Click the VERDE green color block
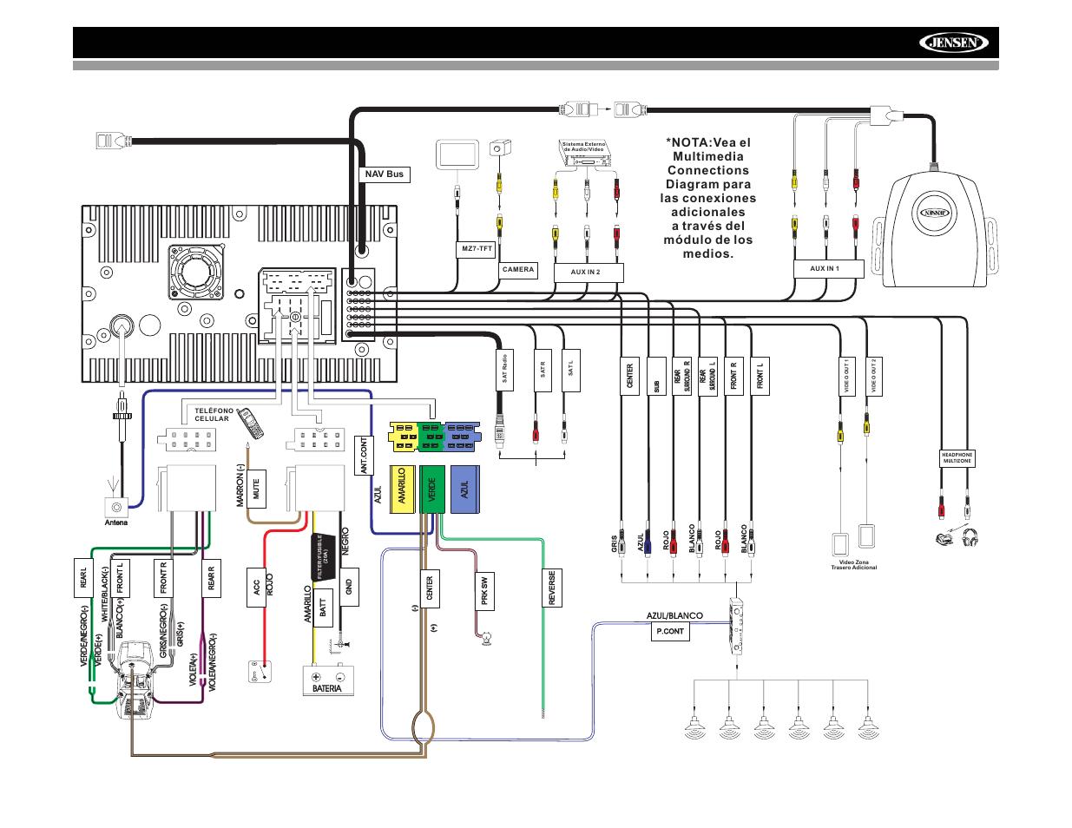Screen dimensions: 1072x828 (x=432, y=490)
